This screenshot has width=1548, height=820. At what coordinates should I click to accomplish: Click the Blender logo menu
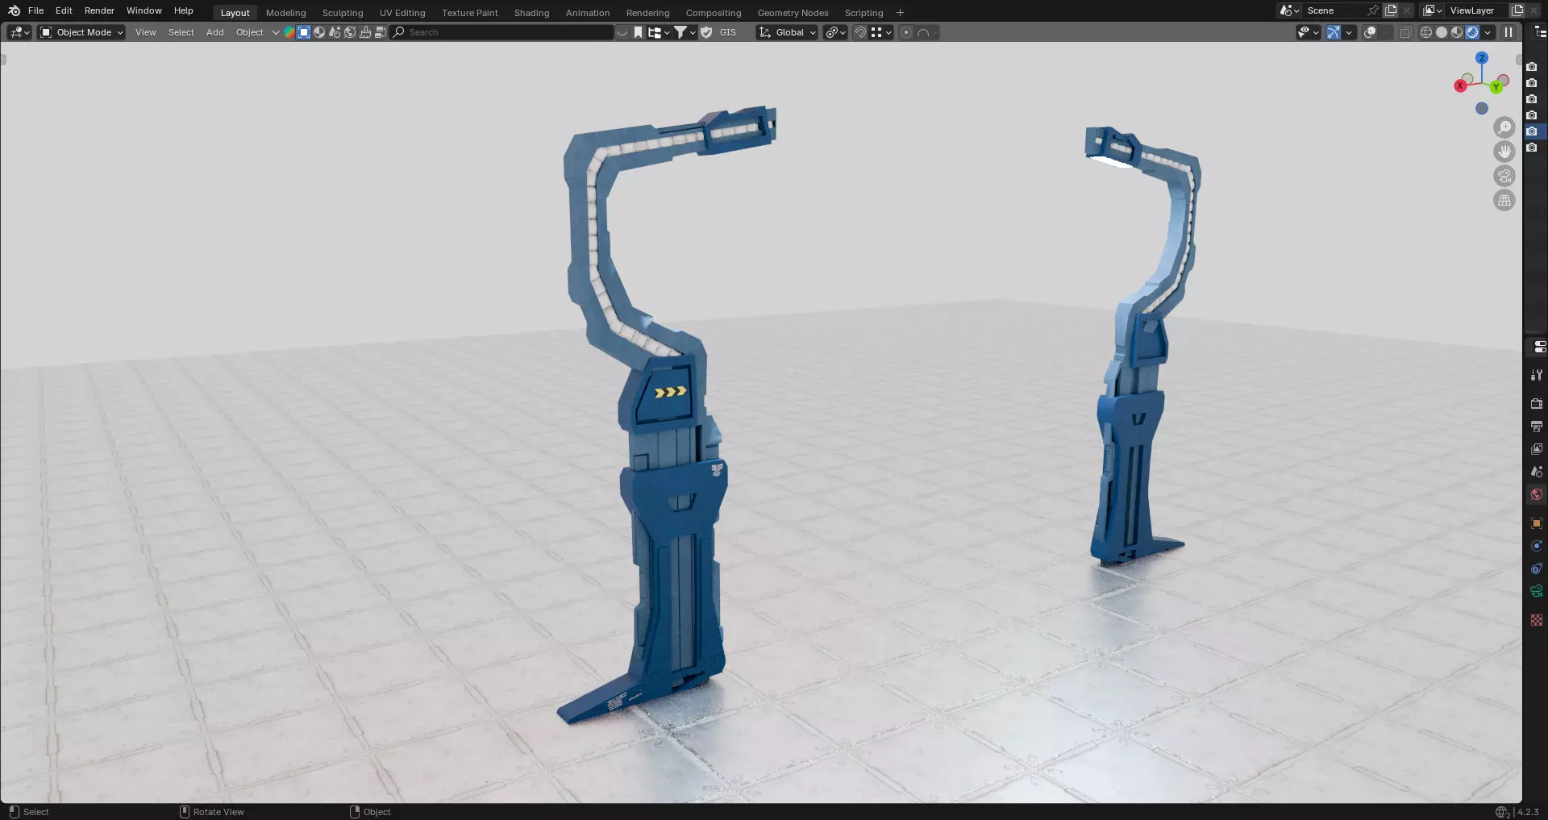click(x=14, y=10)
